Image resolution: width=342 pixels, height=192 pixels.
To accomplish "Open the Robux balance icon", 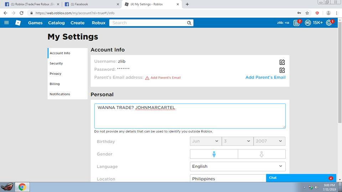I will coord(308,23).
